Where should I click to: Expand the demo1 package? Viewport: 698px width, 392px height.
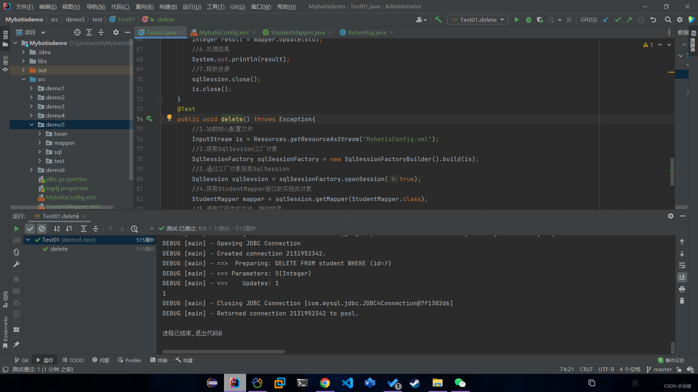32,88
